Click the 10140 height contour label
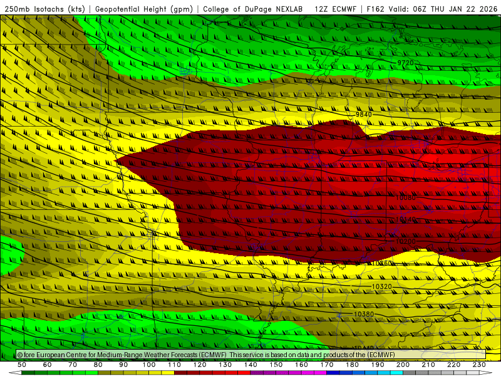The height and width of the screenshot is (376, 501). click(406, 219)
